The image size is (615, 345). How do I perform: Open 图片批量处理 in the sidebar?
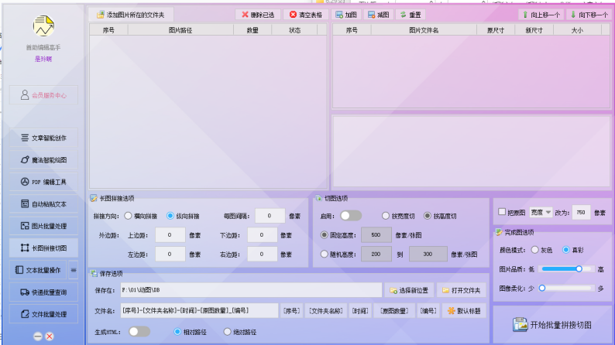[x=43, y=226]
